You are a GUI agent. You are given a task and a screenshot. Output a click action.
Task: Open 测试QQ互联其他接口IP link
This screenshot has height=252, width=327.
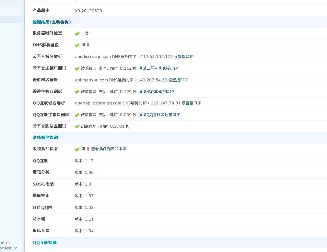coord(159,114)
